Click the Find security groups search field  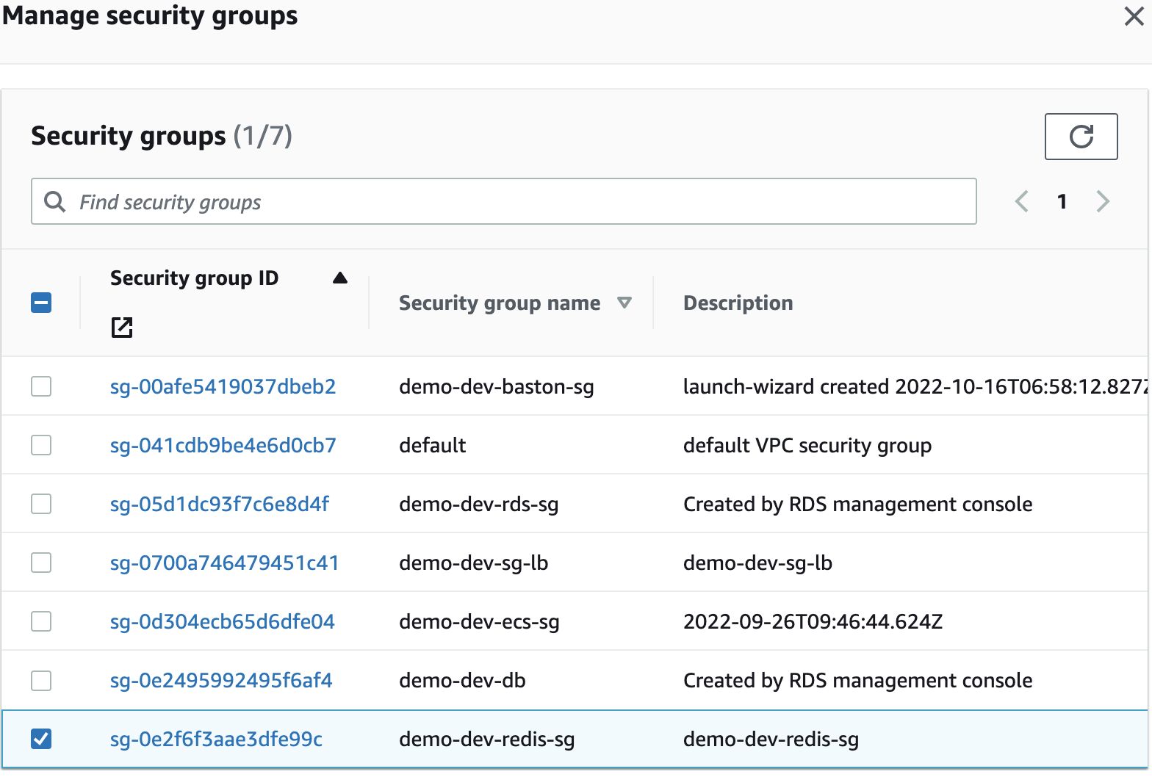[503, 201]
